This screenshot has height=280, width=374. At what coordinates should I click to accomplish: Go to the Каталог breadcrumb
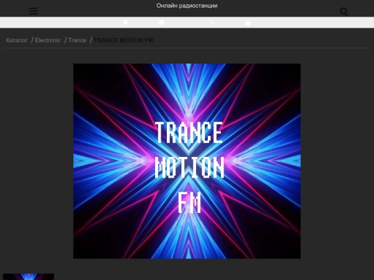(17, 40)
